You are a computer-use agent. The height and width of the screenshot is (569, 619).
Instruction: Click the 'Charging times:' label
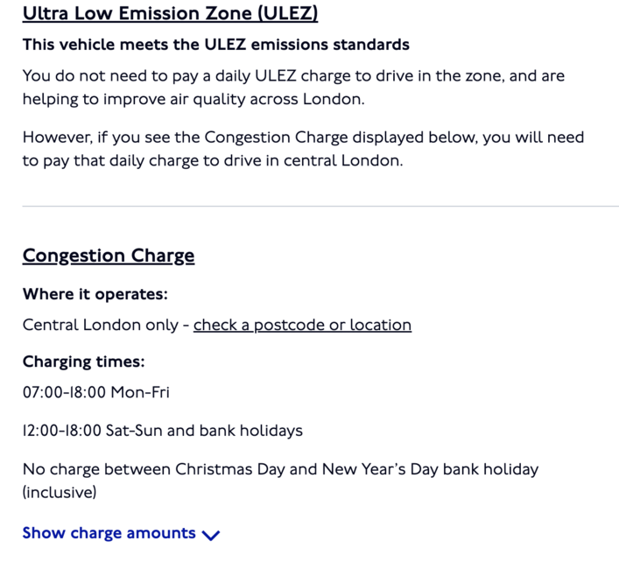(84, 362)
